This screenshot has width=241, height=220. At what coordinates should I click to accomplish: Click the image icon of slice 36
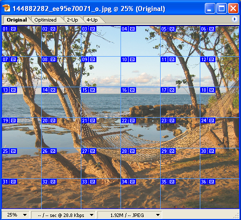pos(211,182)
